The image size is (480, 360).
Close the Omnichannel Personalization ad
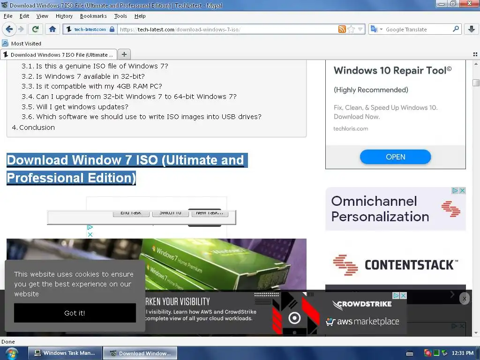[x=462, y=190]
